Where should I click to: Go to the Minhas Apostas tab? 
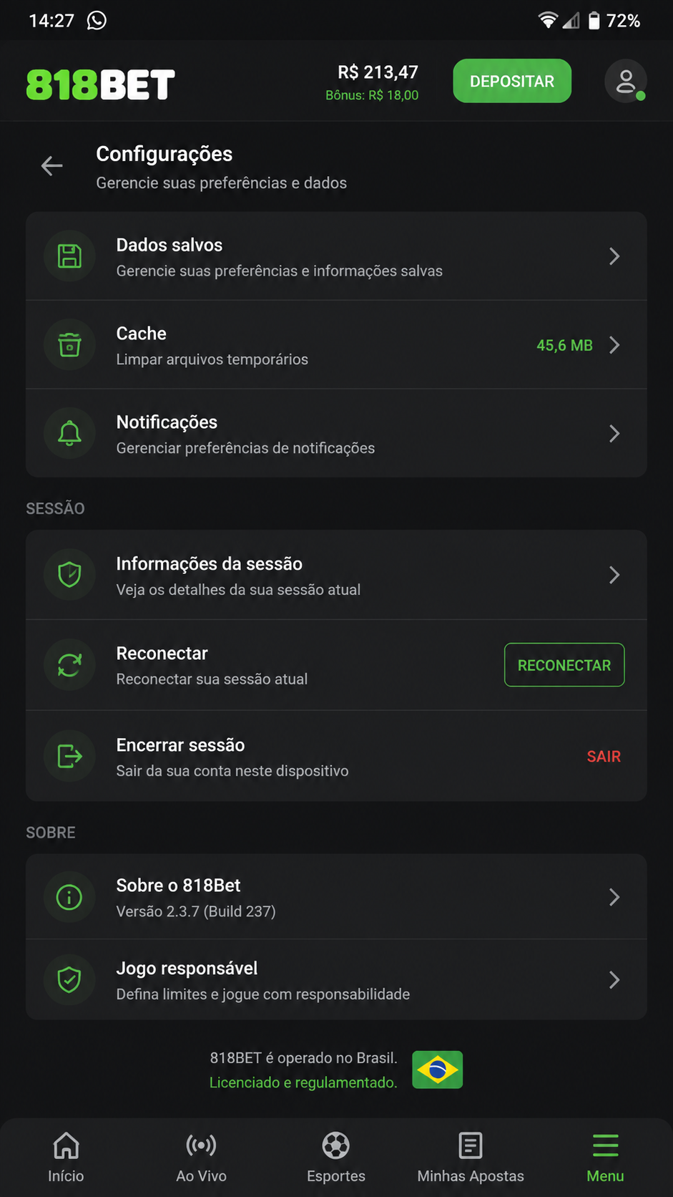coord(471,1158)
